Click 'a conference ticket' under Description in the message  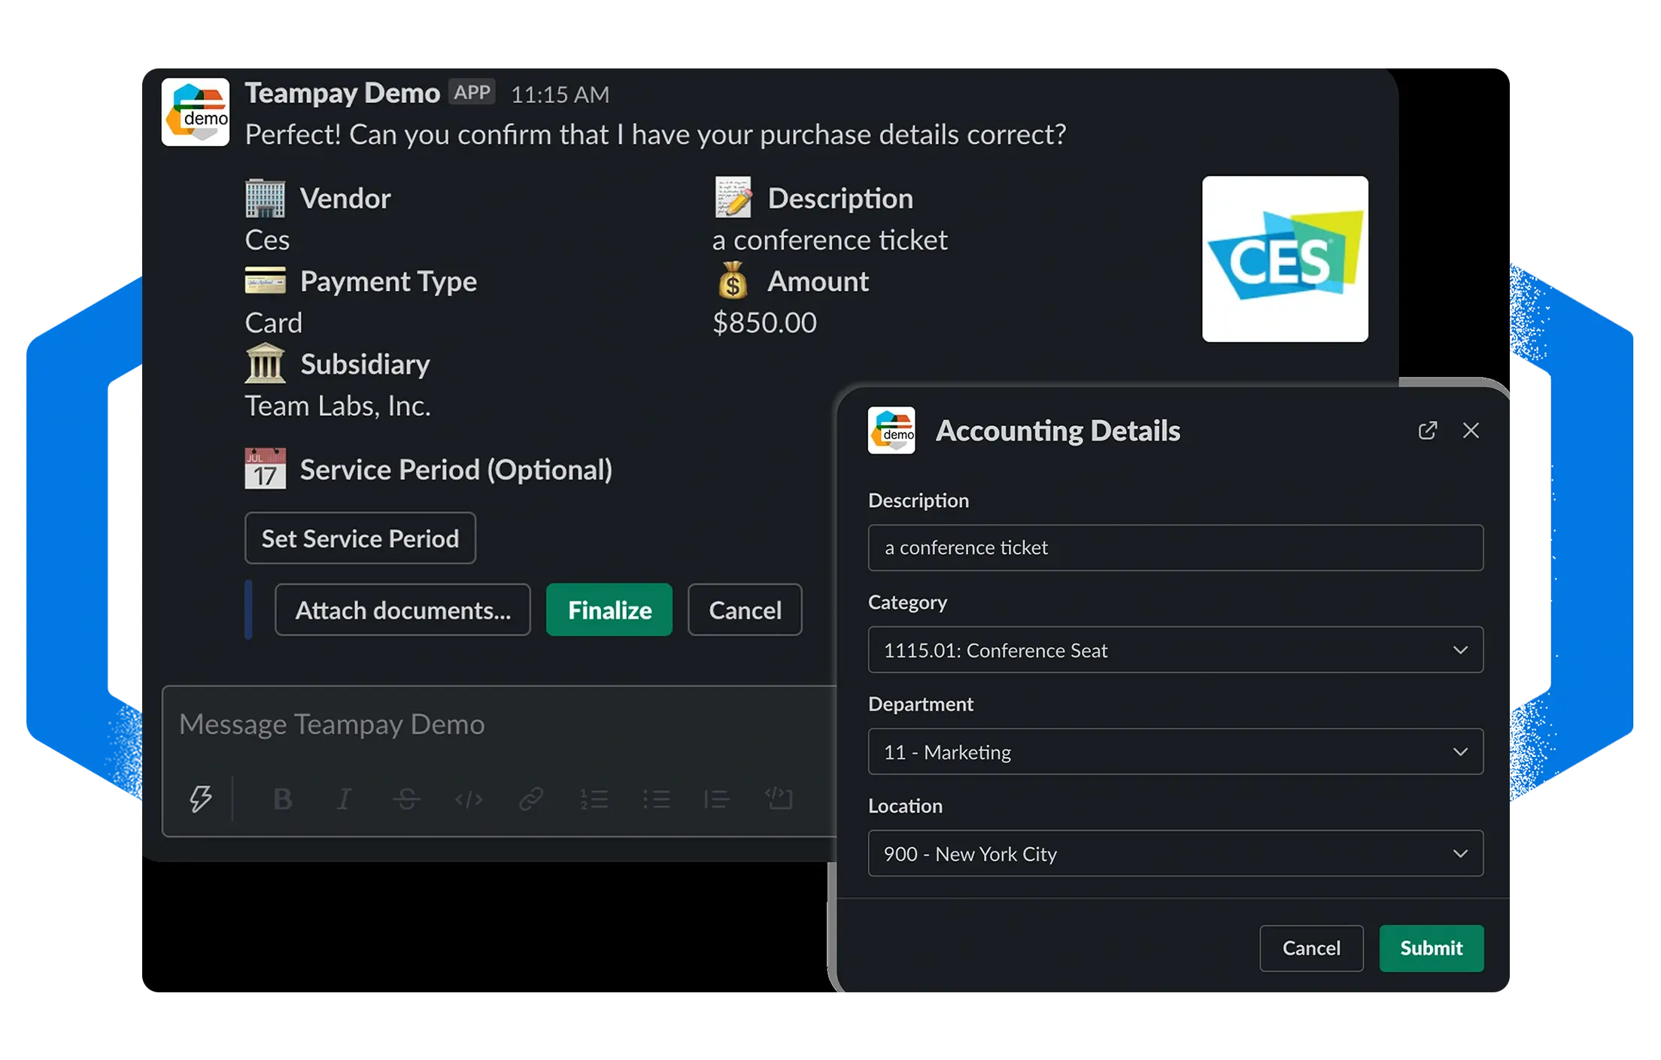click(x=830, y=240)
